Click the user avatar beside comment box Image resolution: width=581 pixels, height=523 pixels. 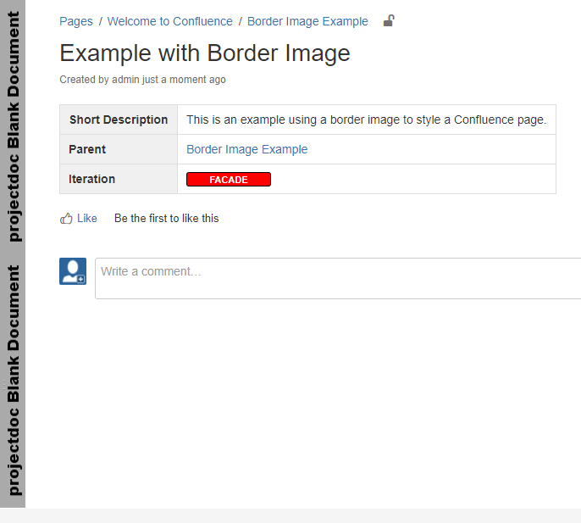click(73, 271)
